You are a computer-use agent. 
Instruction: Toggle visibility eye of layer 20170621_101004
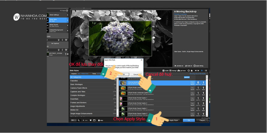click(68, 54)
